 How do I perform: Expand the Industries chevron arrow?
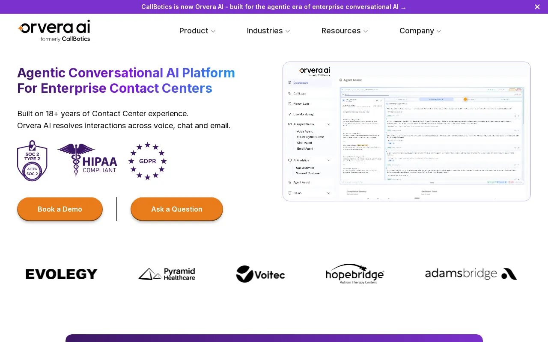(288, 31)
